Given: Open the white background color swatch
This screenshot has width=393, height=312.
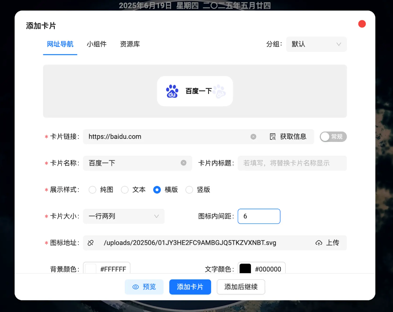Looking at the screenshot, I should click(x=91, y=268).
